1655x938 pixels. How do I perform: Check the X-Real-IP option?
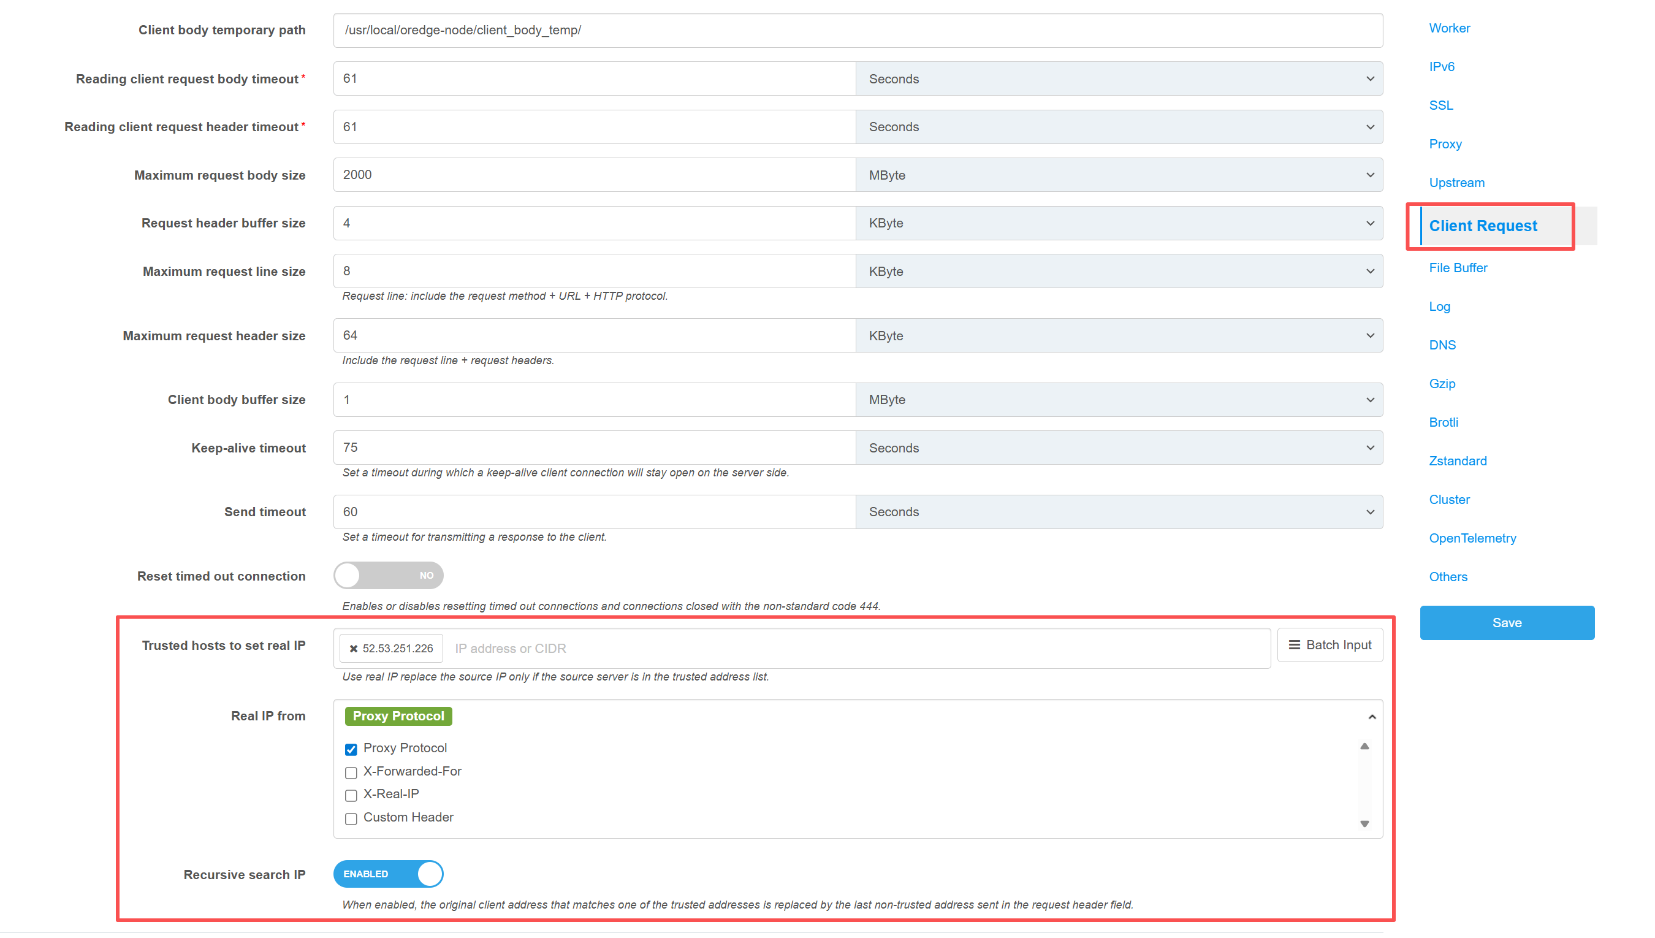pos(351,795)
